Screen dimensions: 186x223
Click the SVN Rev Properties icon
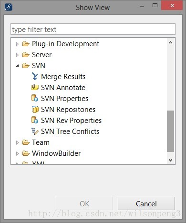point(35,120)
